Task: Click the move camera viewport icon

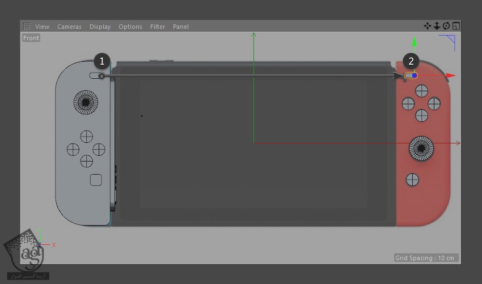Action: coord(428,26)
